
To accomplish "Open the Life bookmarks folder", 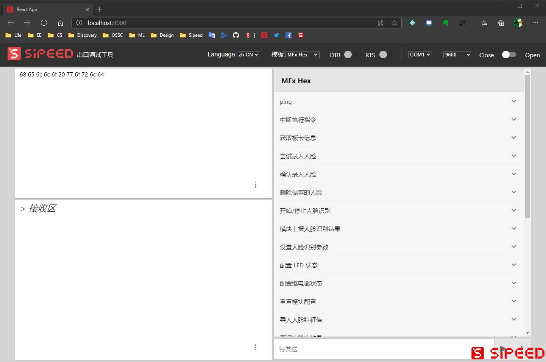I will [13, 35].
